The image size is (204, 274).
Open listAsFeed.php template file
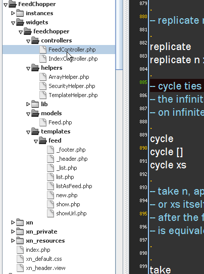[x=74, y=186]
